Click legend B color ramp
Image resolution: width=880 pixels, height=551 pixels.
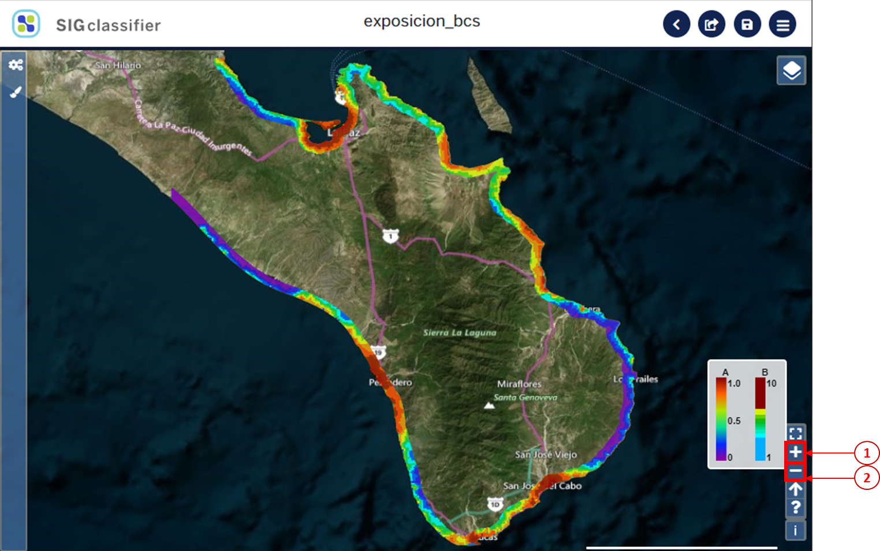(x=760, y=419)
